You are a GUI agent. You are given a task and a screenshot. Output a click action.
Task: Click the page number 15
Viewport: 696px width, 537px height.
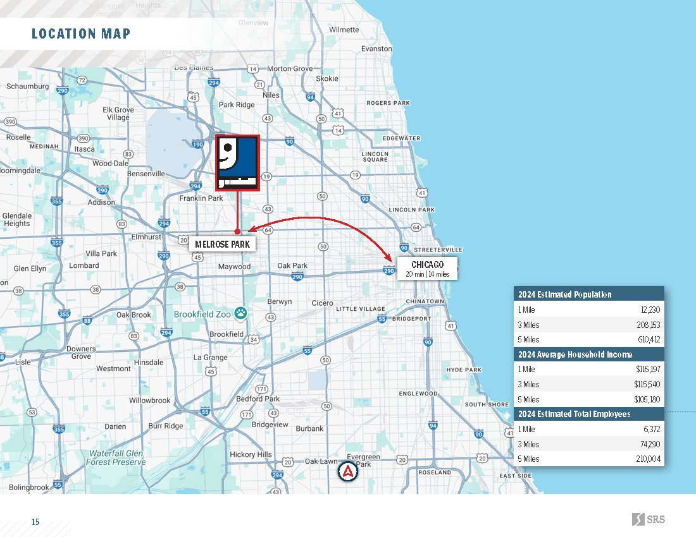point(35,521)
